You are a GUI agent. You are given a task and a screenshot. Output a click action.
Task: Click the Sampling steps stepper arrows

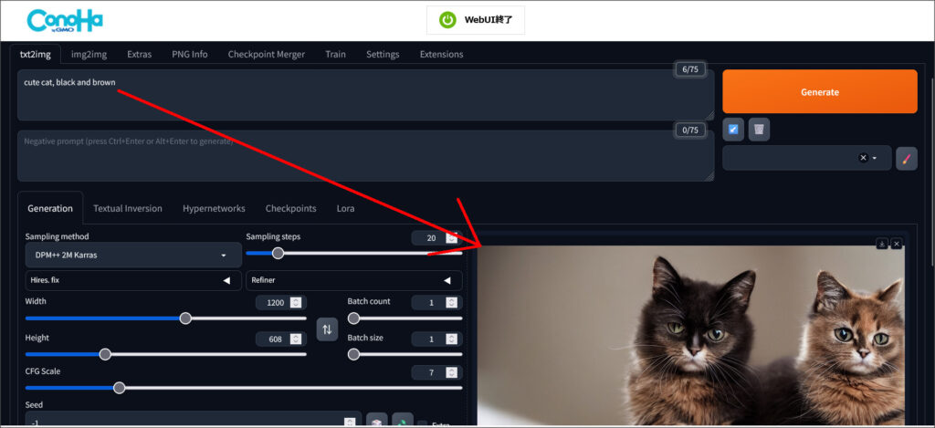[x=451, y=238]
